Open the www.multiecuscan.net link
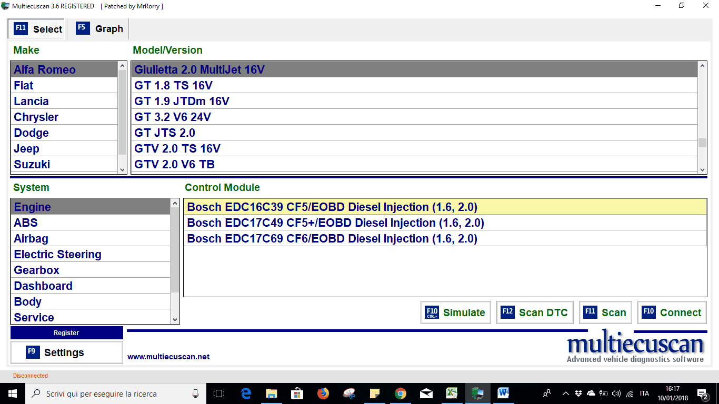Image resolution: width=719 pixels, height=404 pixels. 168,357
